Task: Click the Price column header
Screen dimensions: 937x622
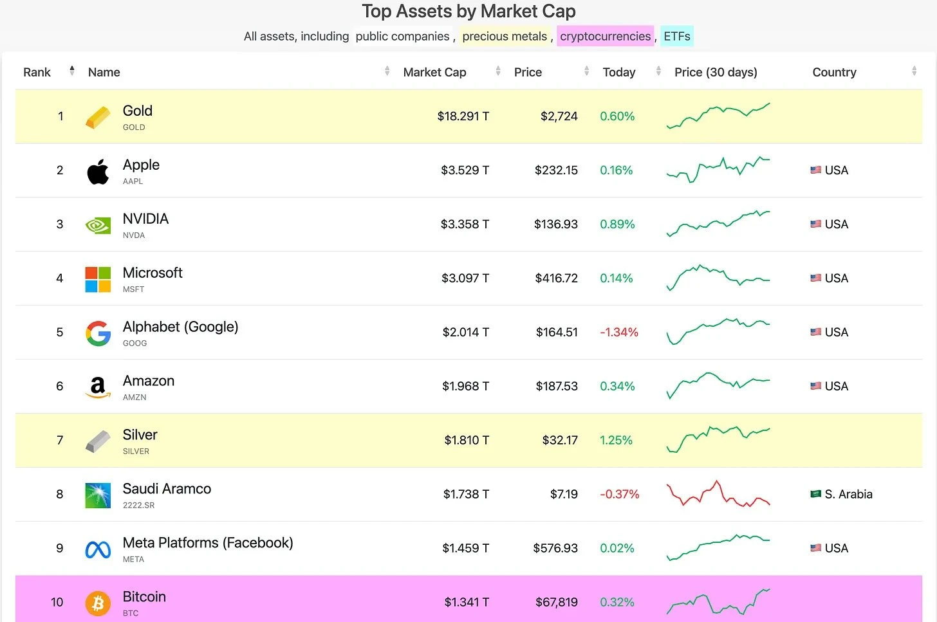Action: [528, 73]
